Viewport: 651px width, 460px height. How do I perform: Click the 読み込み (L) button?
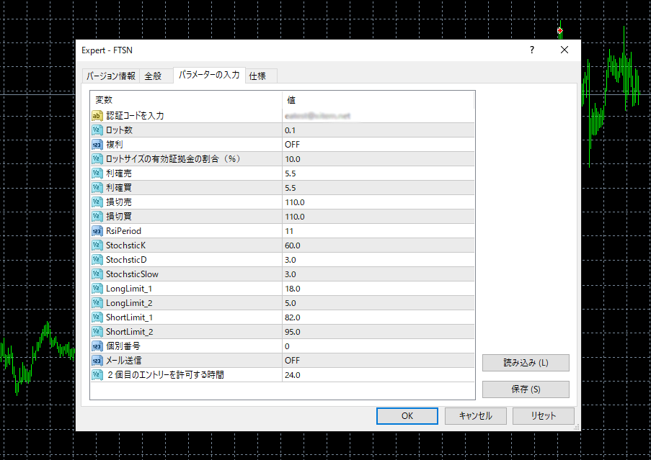526,363
